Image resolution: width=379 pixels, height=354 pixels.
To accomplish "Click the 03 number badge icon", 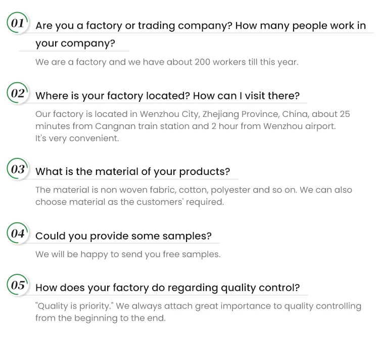I will coord(18,169).
